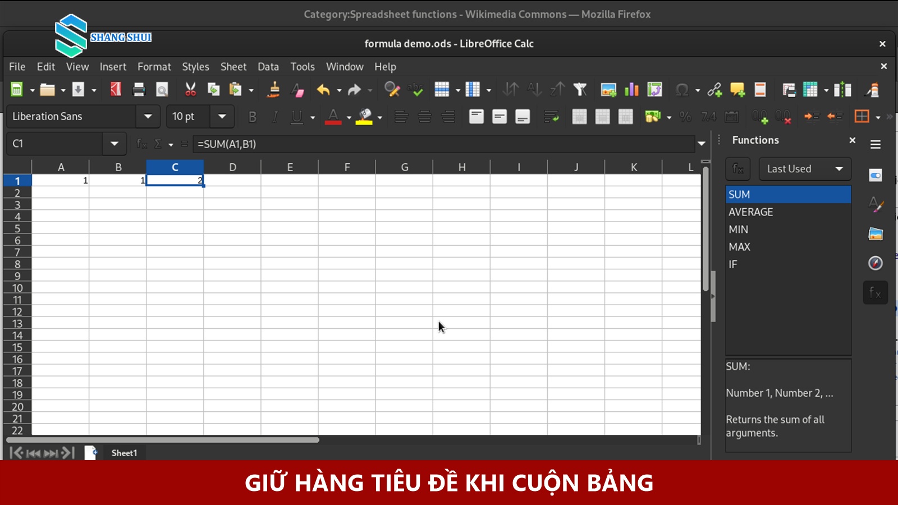Open the sidebar Properties icon

click(876, 175)
